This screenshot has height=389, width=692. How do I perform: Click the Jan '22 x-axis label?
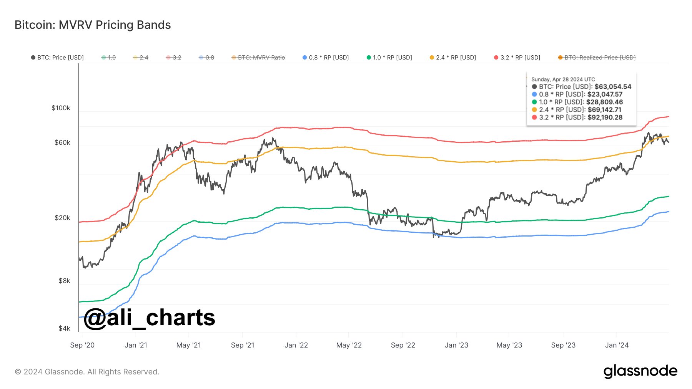click(296, 345)
